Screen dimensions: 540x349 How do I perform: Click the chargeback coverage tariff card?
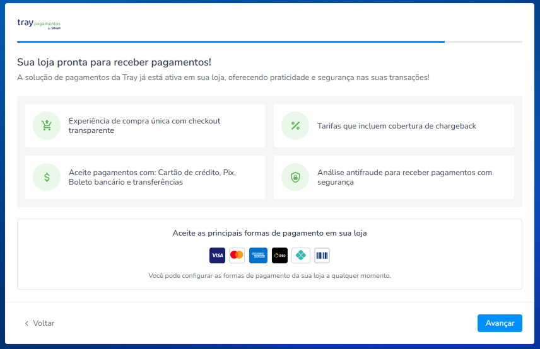(x=394, y=125)
